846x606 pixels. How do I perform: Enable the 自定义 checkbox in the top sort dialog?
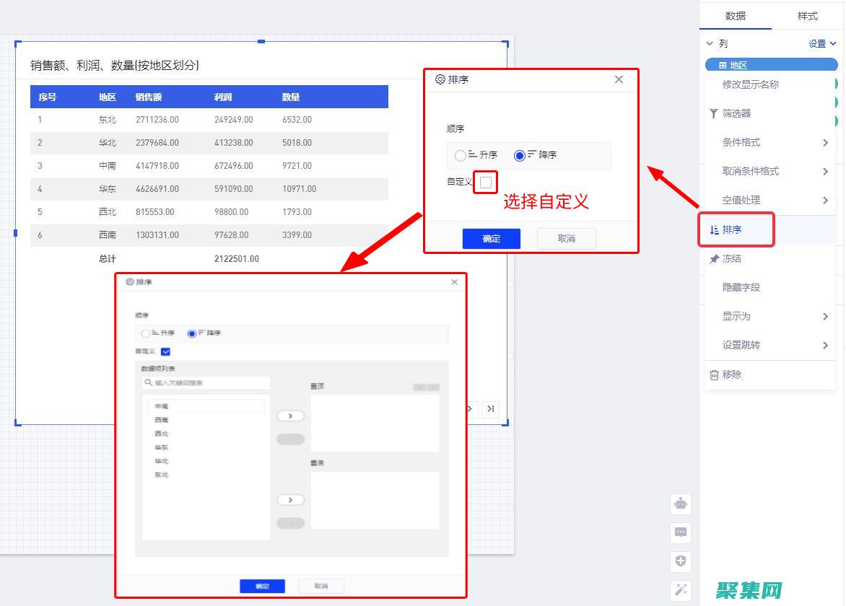pyautogui.click(x=485, y=182)
